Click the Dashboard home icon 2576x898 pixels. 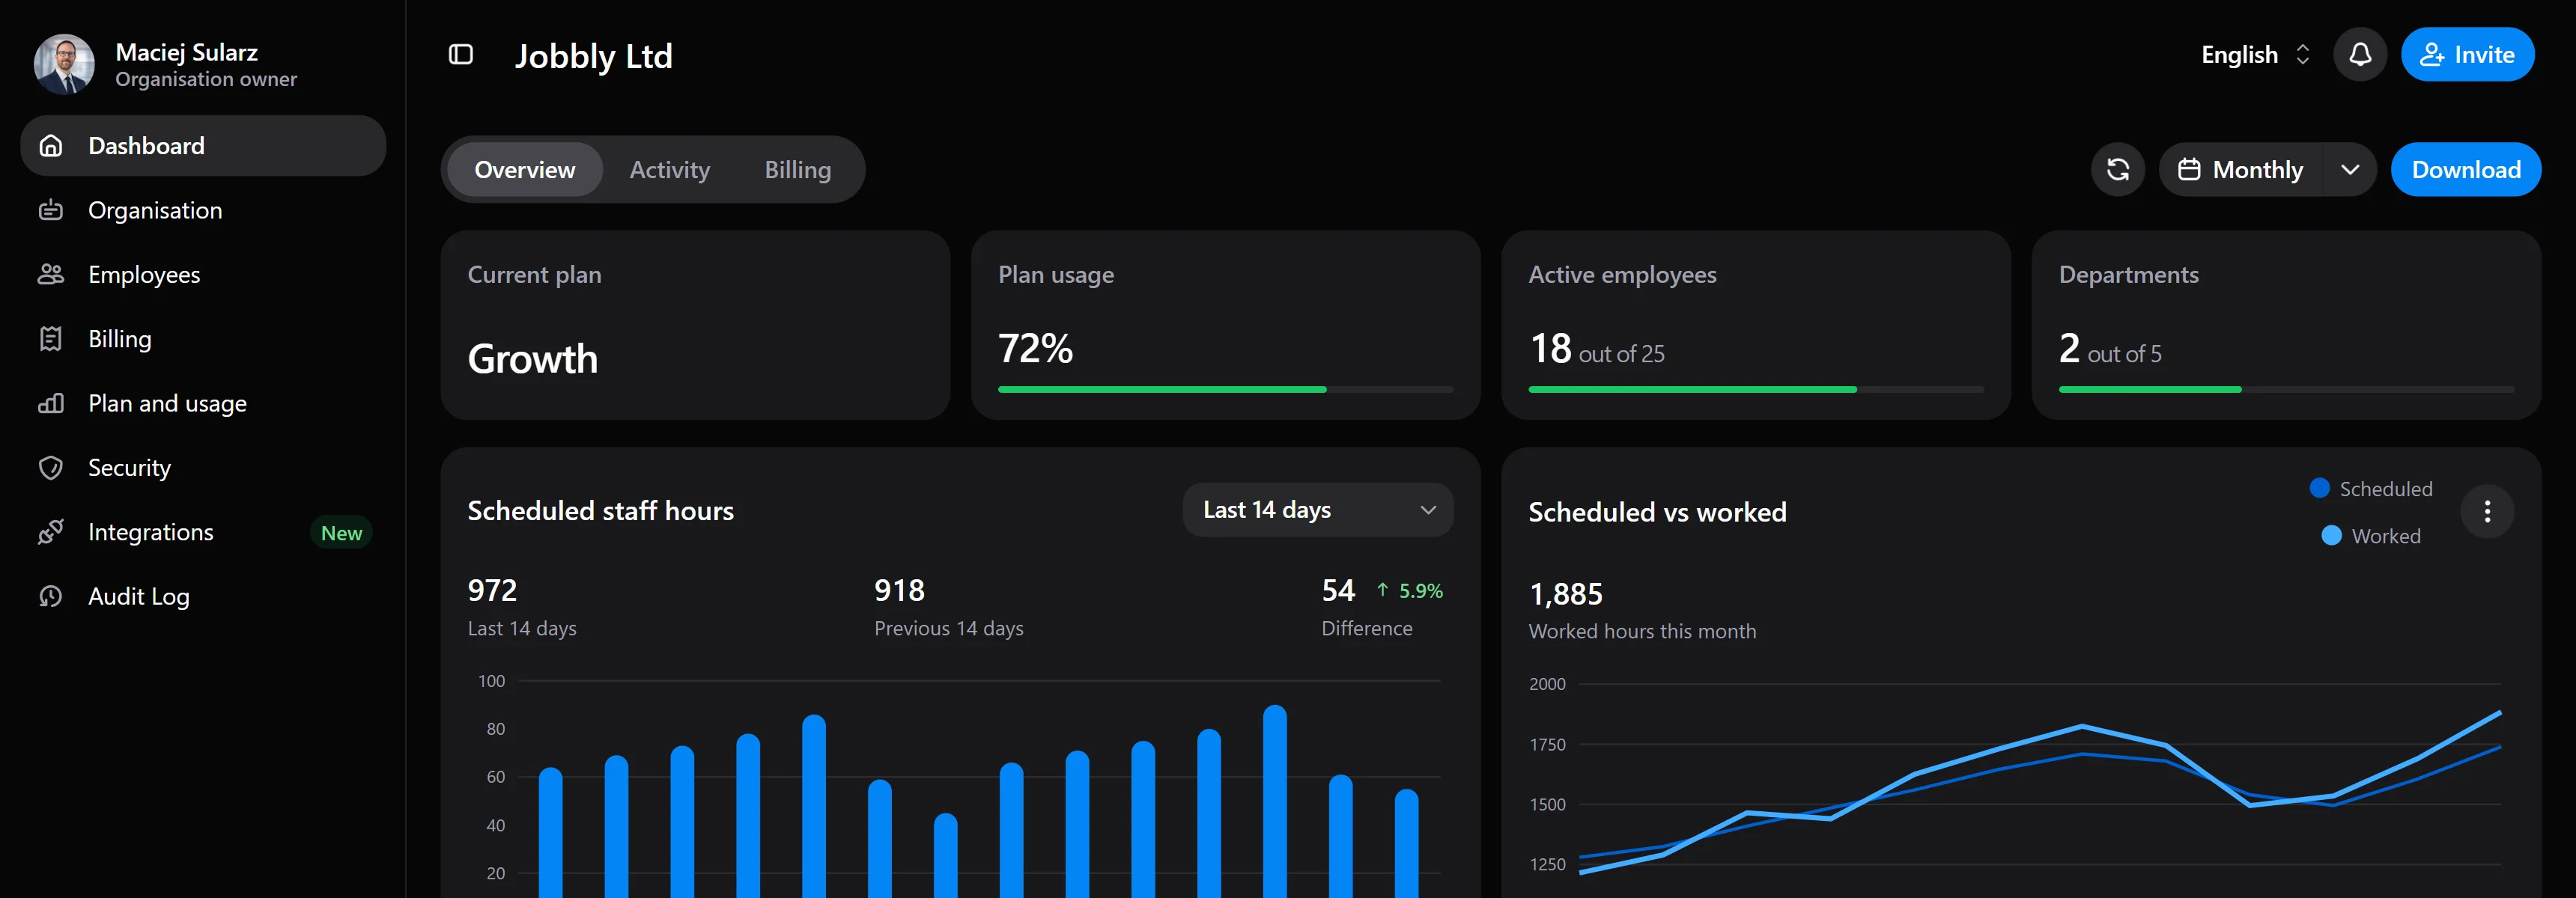pyautogui.click(x=51, y=146)
